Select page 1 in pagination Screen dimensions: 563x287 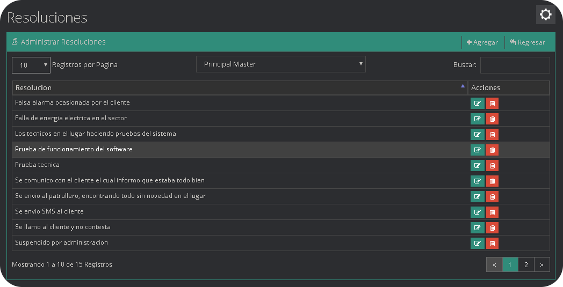510,264
